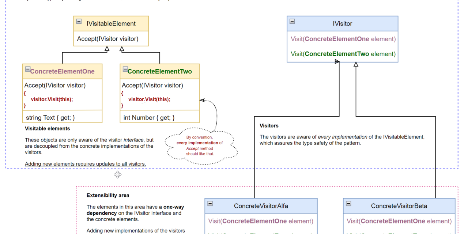Select the 'By convention' cloud note

tap(200, 146)
